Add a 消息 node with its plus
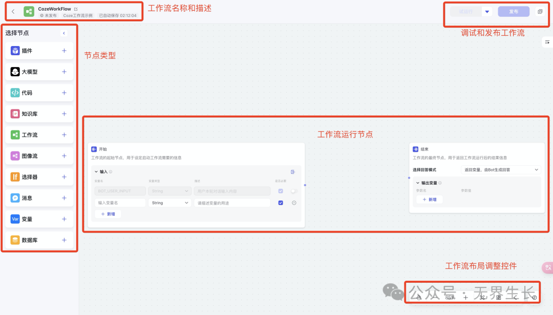Viewport: 553px width, 315px height. pos(64,198)
